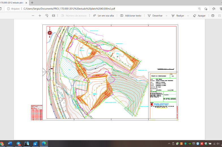
Task: Toggle fit to page width
Action: pyautogui.click(x=53, y=16)
